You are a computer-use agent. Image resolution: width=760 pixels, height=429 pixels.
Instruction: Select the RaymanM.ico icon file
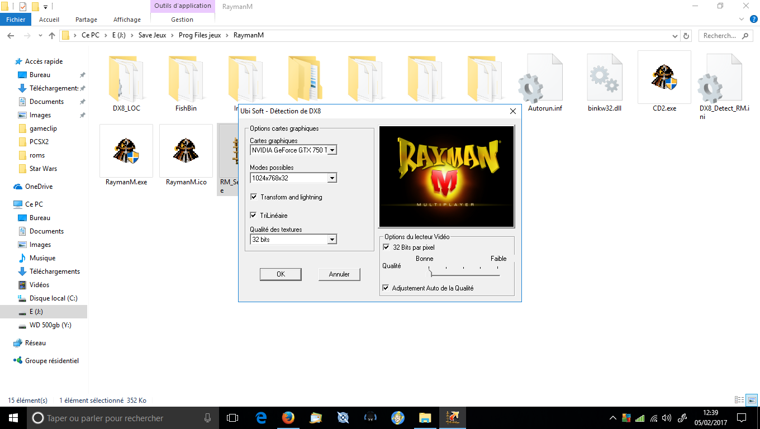186,151
